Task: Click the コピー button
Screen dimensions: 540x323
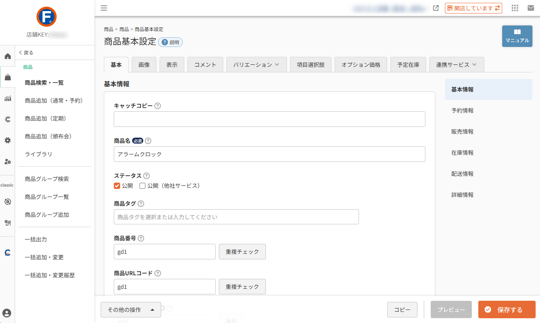Action: click(402, 310)
